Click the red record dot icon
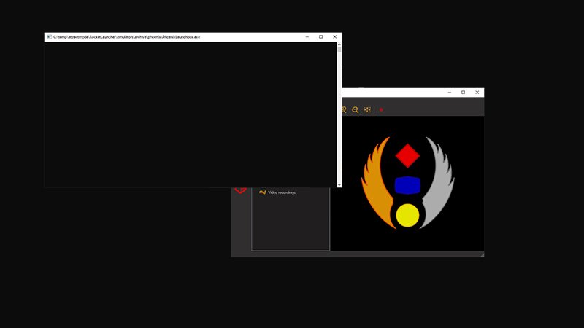Screen dimensions: 584x328 point(381,110)
